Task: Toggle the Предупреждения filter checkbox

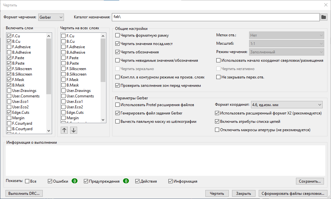Action: tap(86, 181)
